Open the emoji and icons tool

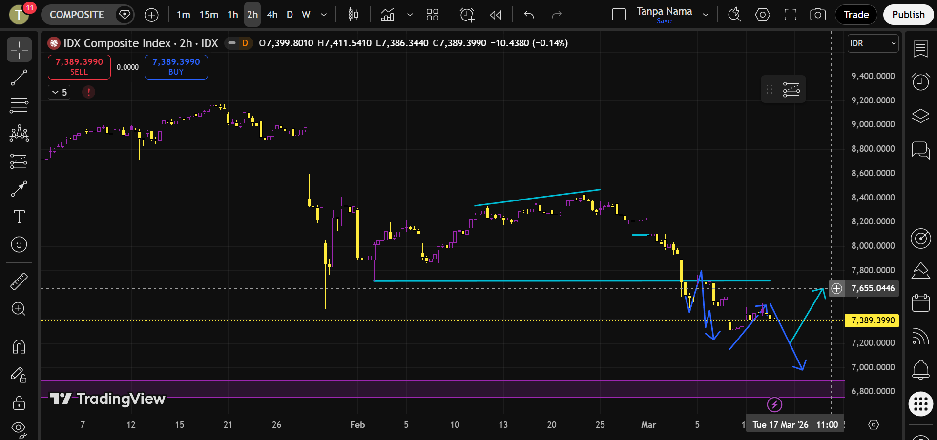(x=19, y=244)
